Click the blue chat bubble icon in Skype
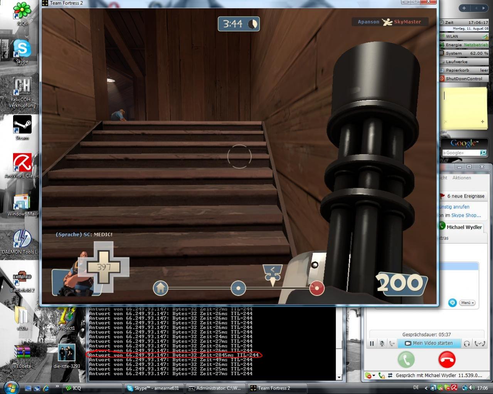The image size is (493, 394). coord(453,303)
